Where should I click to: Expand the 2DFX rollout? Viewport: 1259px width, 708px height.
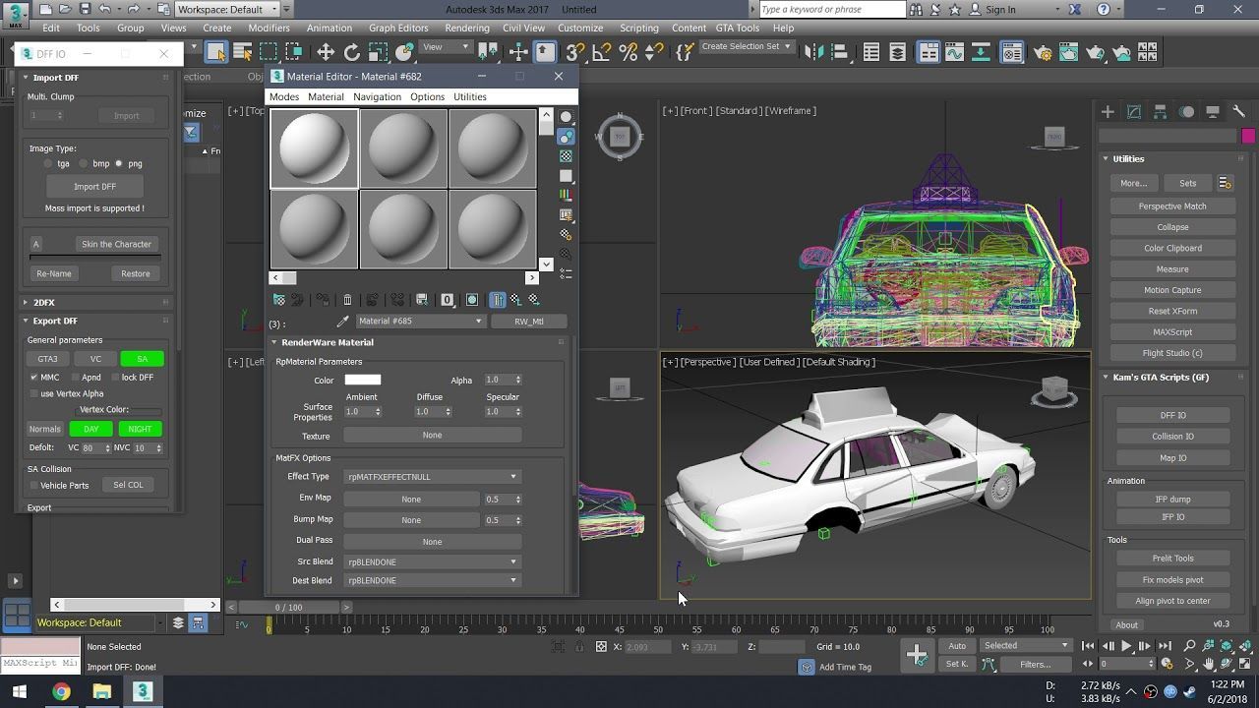pyautogui.click(x=44, y=303)
